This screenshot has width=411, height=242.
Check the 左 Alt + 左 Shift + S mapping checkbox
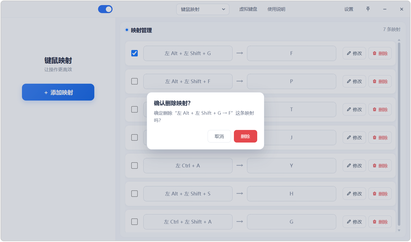click(134, 194)
